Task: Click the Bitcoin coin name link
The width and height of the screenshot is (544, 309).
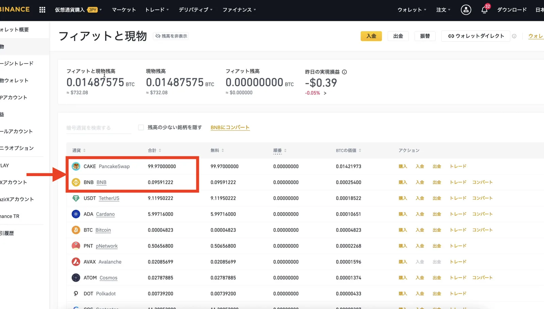Action: click(x=103, y=230)
